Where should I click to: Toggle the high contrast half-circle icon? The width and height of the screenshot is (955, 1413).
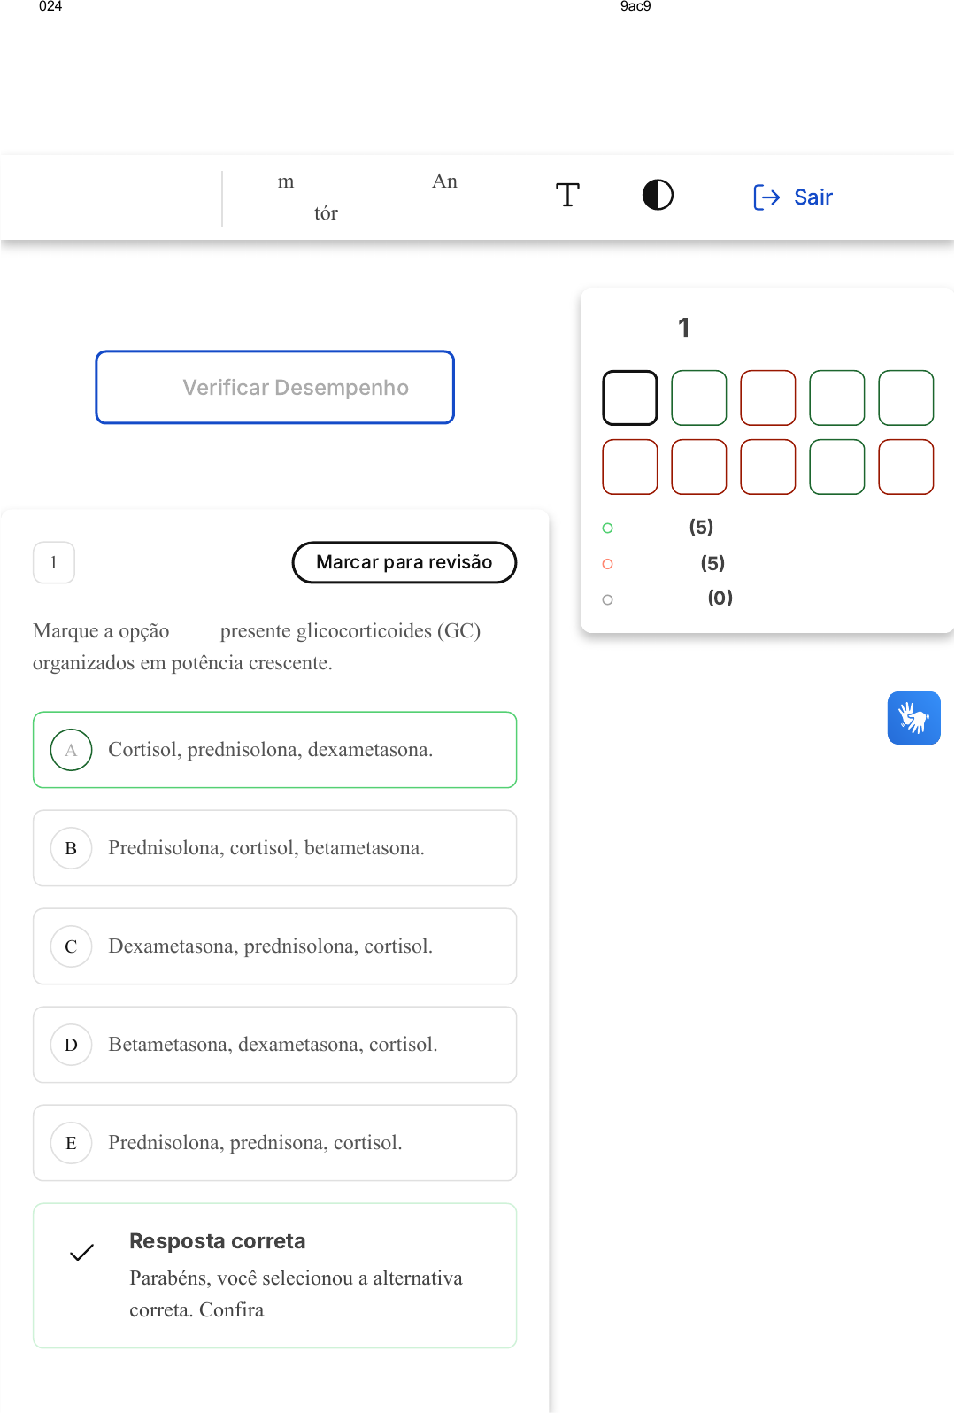(658, 195)
